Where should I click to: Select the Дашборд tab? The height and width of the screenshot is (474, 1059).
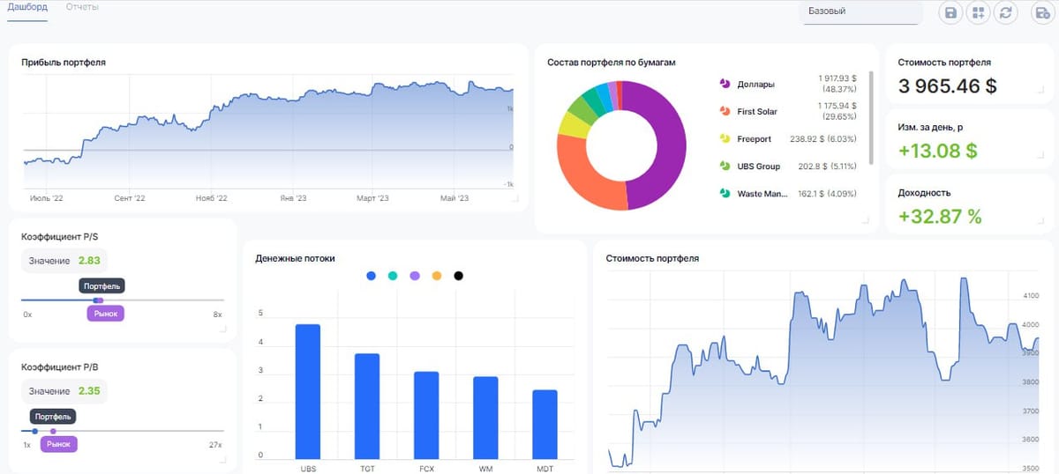pos(27,7)
